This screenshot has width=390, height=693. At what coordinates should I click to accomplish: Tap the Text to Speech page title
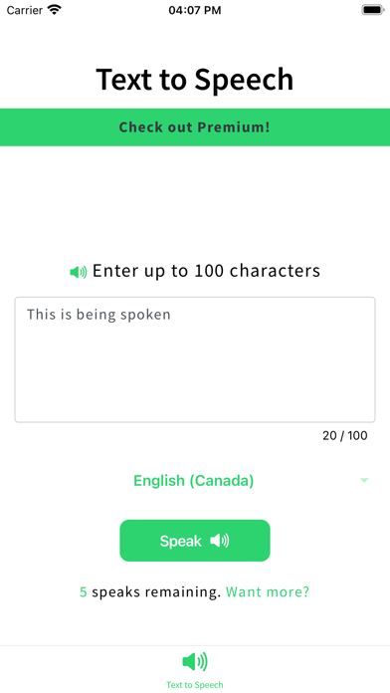(x=195, y=80)
